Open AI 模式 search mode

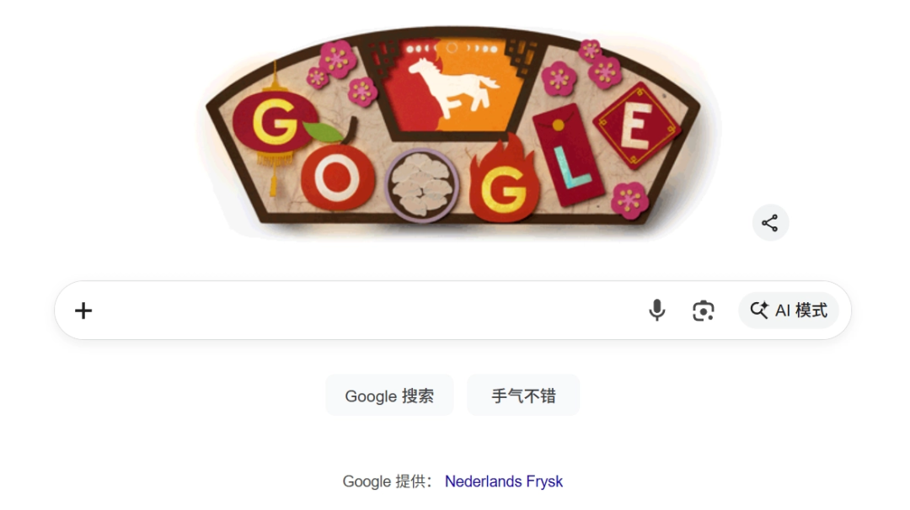(789, 311)
